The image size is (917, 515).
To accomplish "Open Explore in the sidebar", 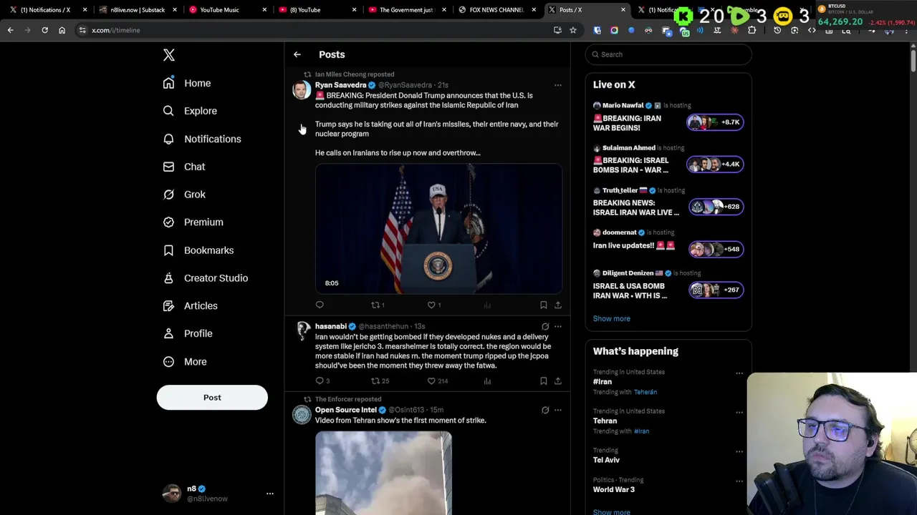I will click(x=190, y=111).
